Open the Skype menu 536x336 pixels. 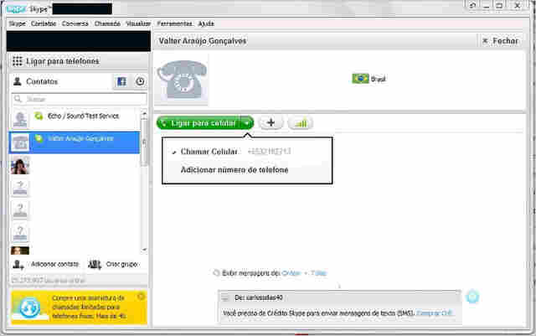[17, 23]
